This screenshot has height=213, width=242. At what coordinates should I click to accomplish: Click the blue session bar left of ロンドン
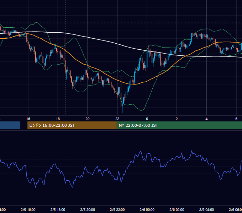pos(10,125)
